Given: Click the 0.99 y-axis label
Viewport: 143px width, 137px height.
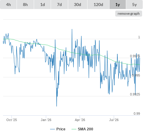Looking at the screenshot, I should tap(137, 114).
